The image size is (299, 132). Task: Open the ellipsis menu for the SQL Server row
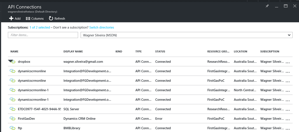(x=288, y=110)
